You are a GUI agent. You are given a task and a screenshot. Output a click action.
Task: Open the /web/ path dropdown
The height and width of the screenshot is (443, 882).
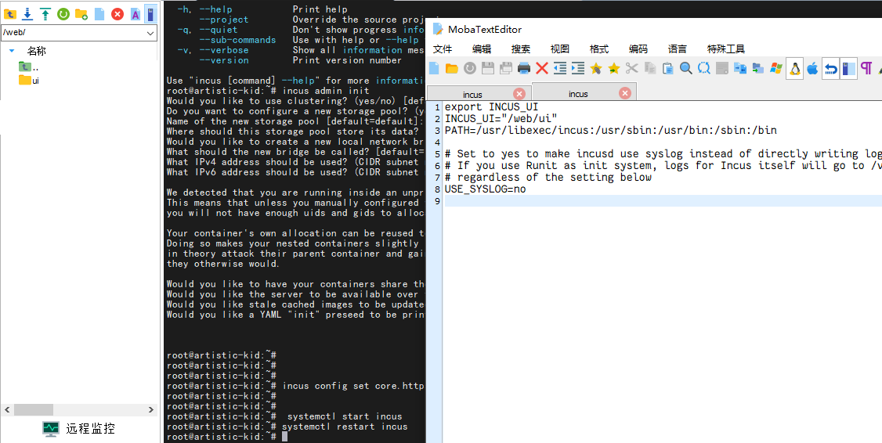click(150, 34)
